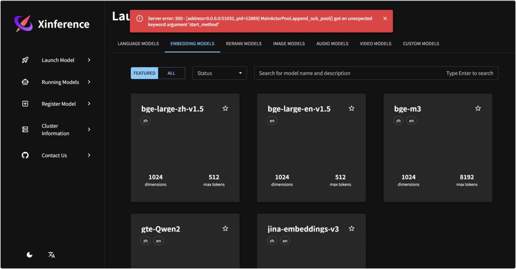Click the zh tag on bge-large-zh-v1.5
Screen dimensions: 516x269
point(145,121)
